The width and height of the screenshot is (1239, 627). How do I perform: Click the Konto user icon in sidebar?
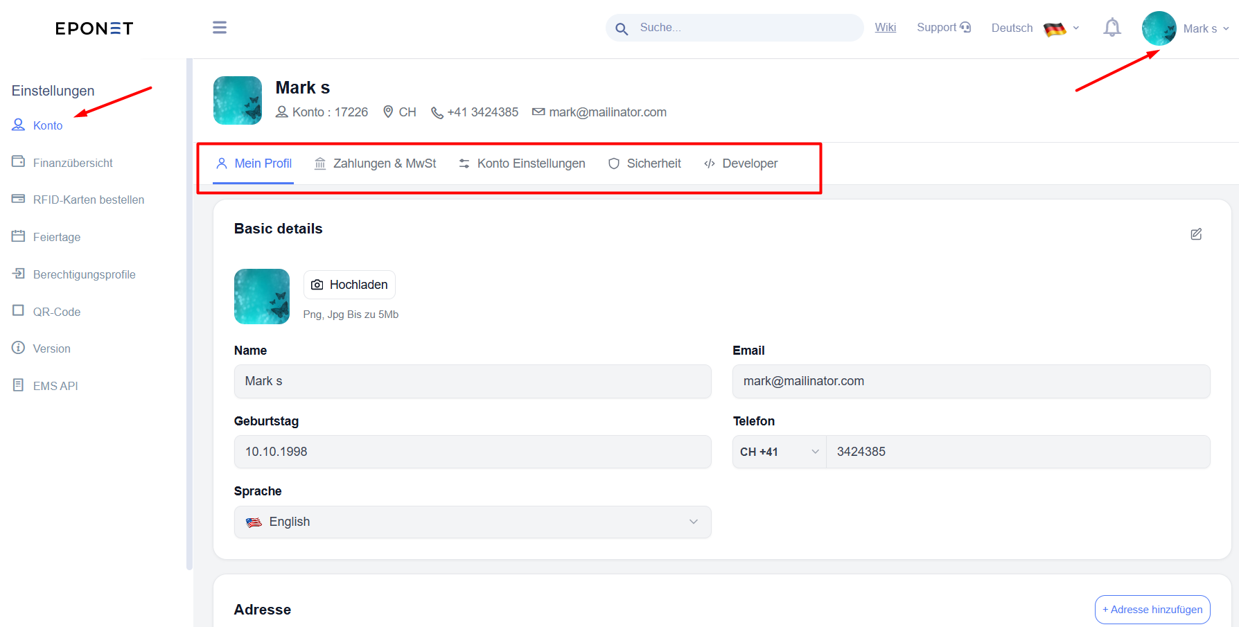(18, 125)
